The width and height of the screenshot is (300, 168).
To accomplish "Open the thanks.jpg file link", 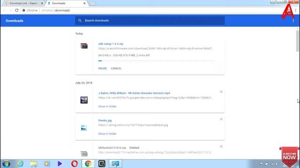I will [x=105, y=120].
